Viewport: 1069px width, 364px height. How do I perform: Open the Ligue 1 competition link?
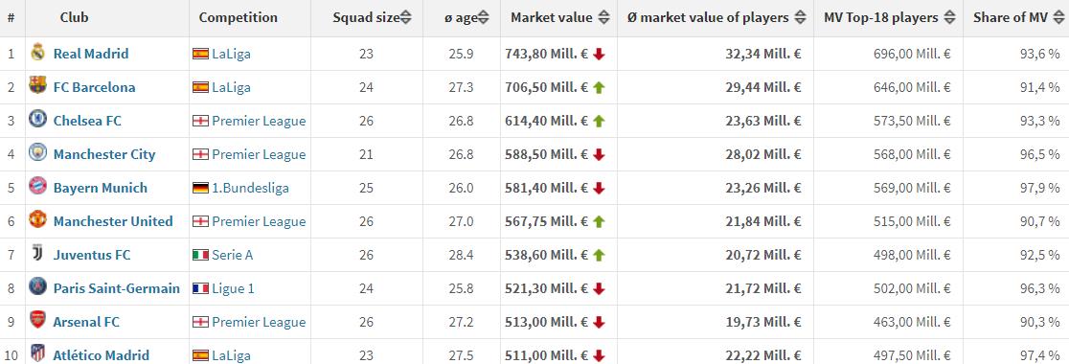tap(233, 288)
